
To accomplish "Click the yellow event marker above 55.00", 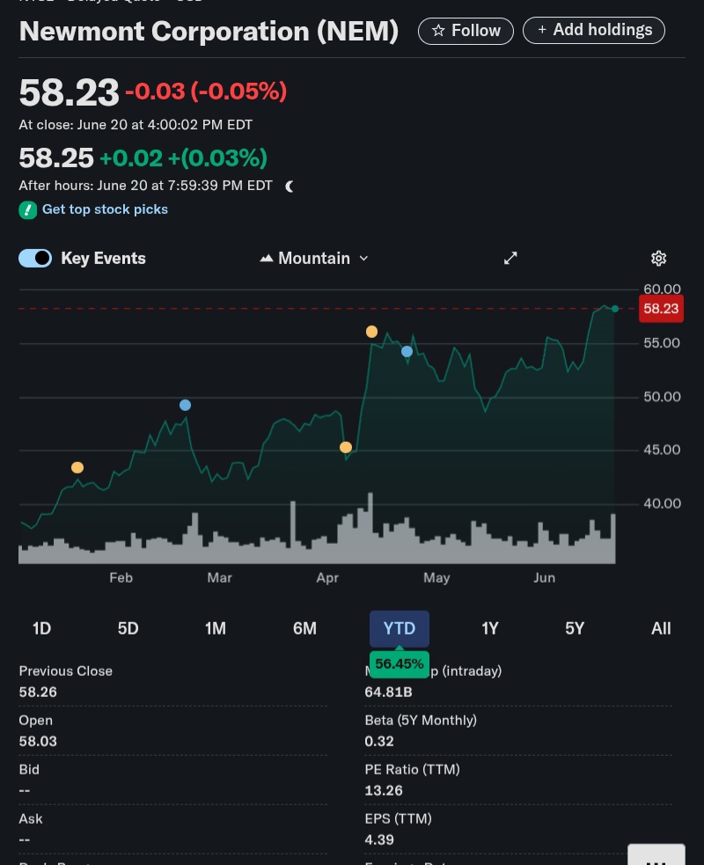I will click(x=372, y=332).
